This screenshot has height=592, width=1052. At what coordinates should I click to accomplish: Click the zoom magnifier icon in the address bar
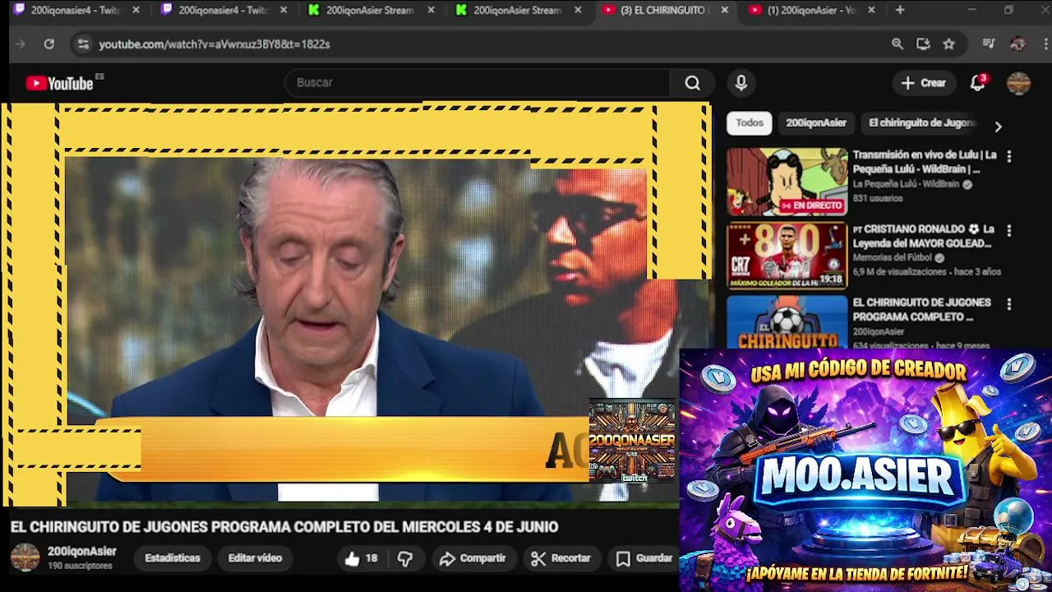point(897,44)
